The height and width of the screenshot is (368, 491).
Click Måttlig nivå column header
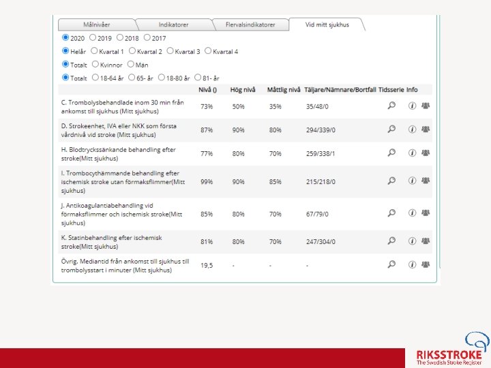[x=284, y=90]
